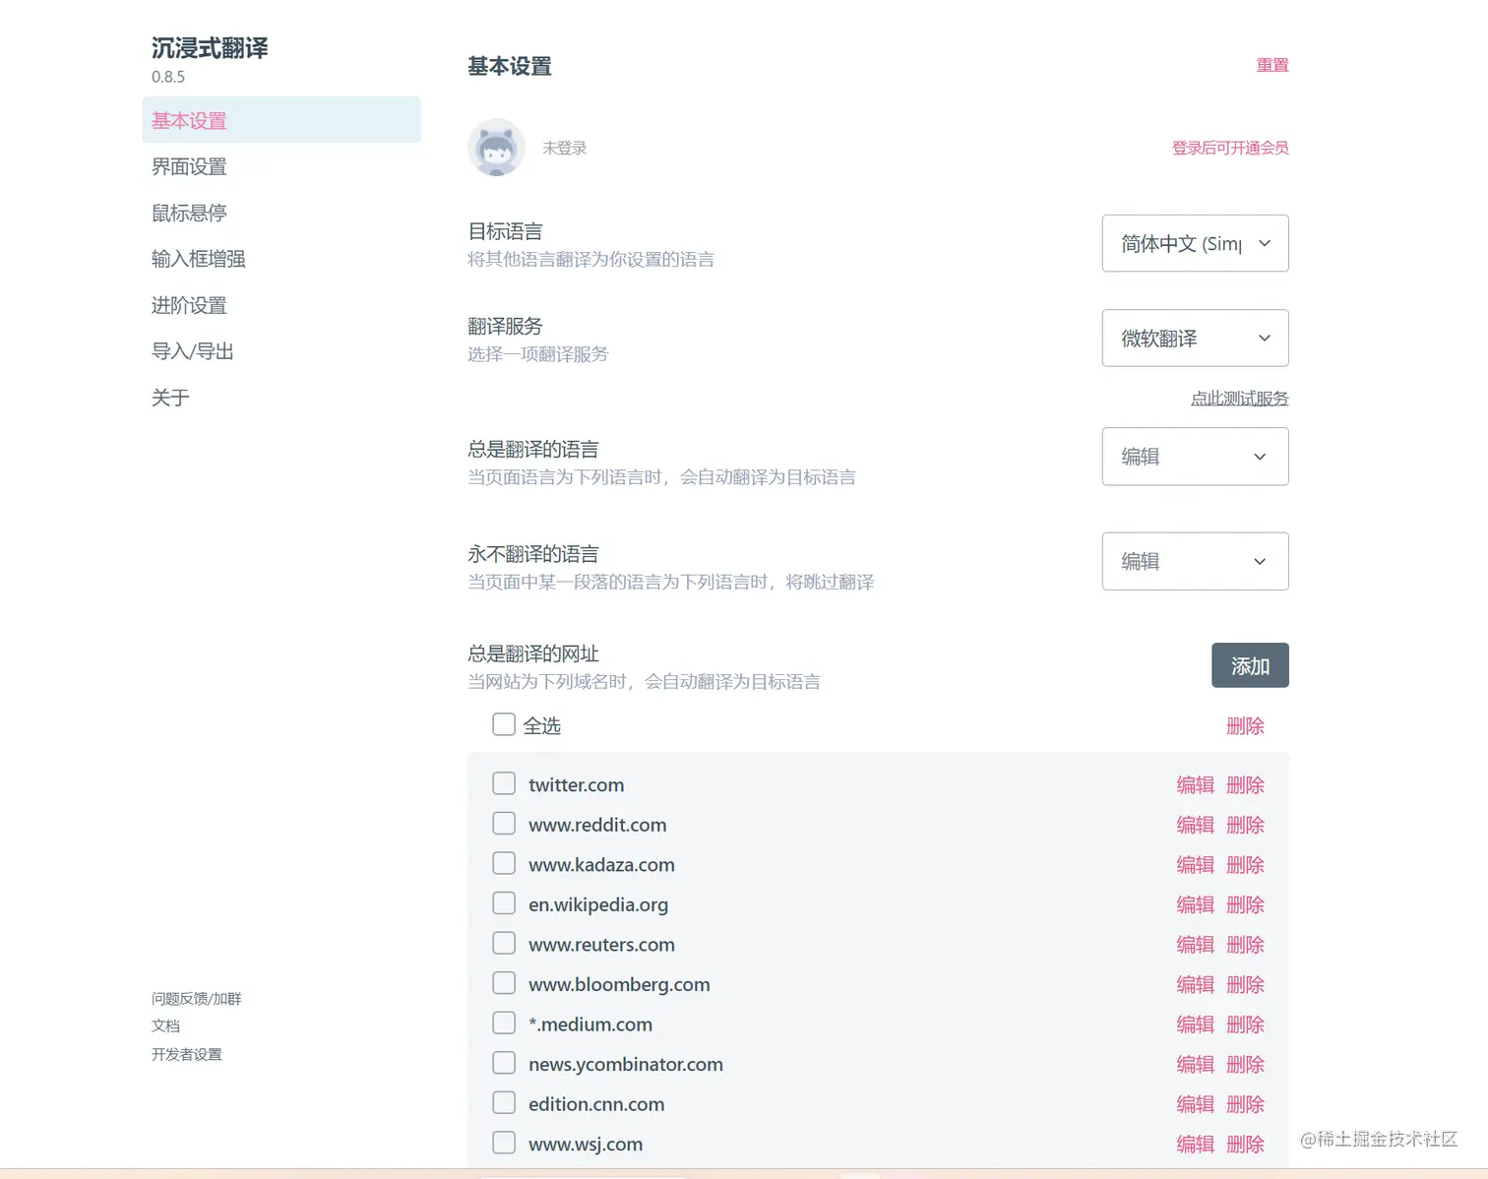
Task: Click 删除 for news.ycombinator.com
Action: 1245,1065
